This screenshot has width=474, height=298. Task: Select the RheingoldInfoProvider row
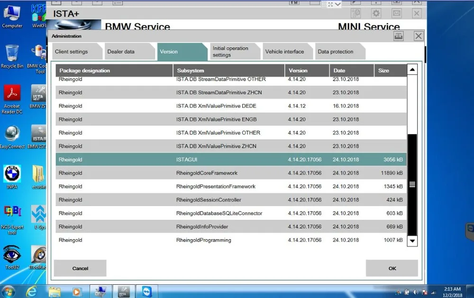pyautogui.click(x=231, y=226)
